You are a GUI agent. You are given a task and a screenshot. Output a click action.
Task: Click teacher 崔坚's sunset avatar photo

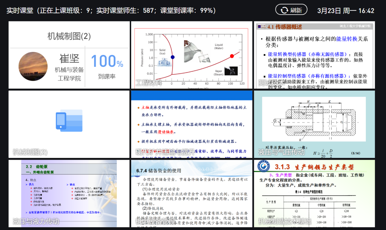click(33, 67)
